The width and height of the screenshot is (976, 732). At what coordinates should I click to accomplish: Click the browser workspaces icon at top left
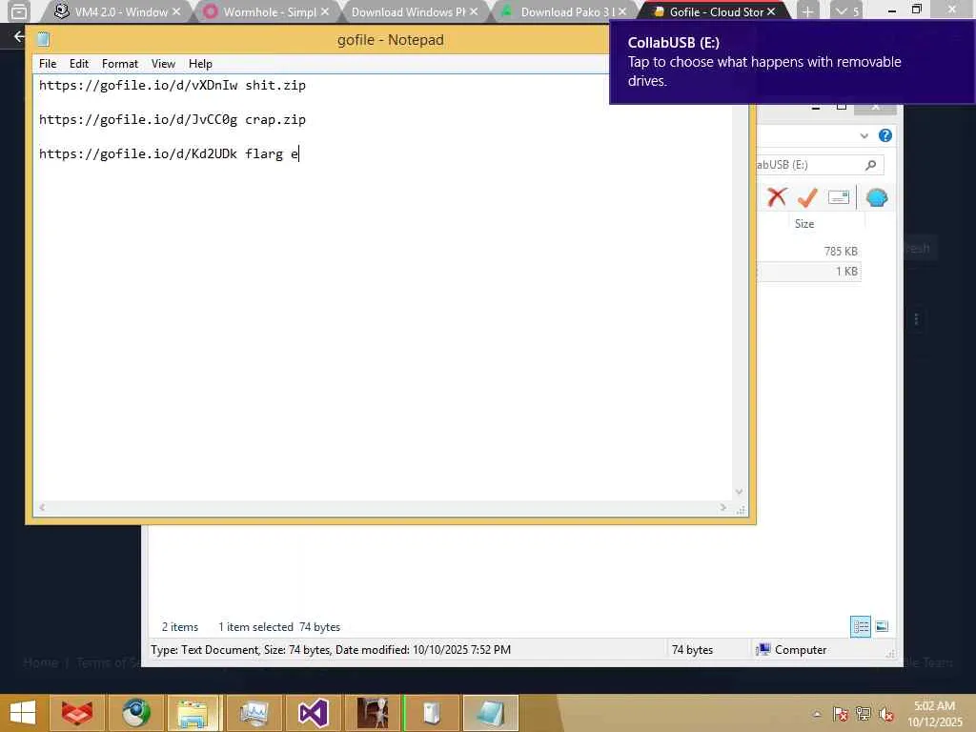click(19, 11)
